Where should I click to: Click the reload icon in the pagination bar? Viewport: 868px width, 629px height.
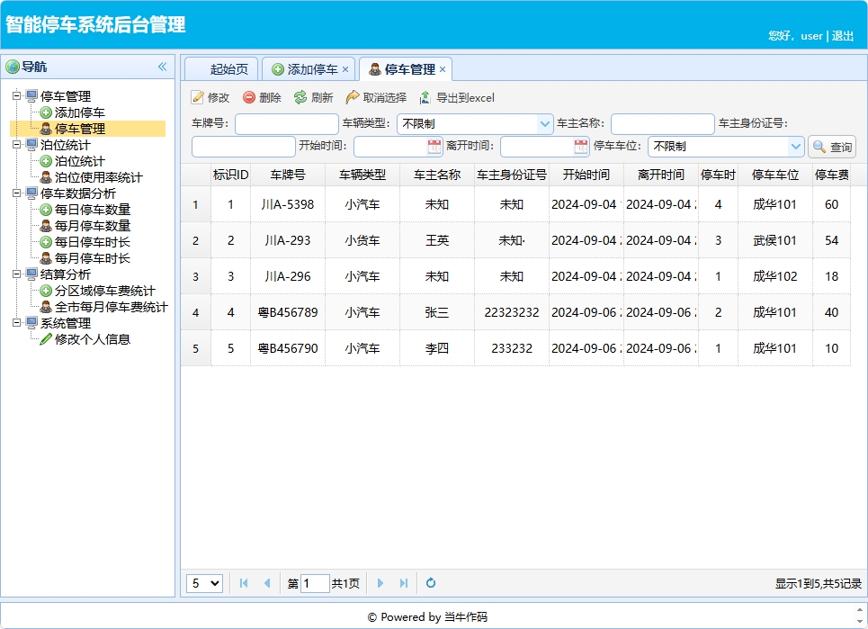click(x=430, y=583)
